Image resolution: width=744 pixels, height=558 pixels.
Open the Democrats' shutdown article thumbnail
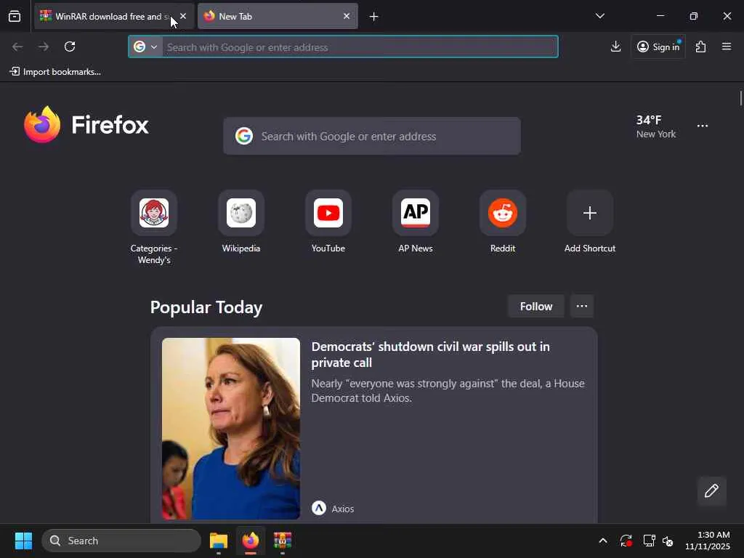(x=231, y=429)
